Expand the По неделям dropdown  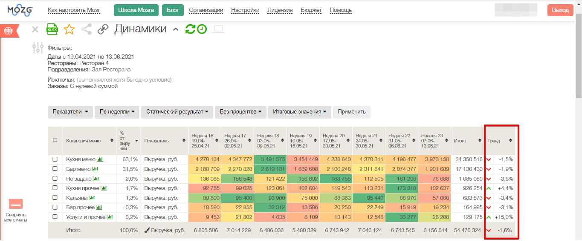click(x=117, y=112)
